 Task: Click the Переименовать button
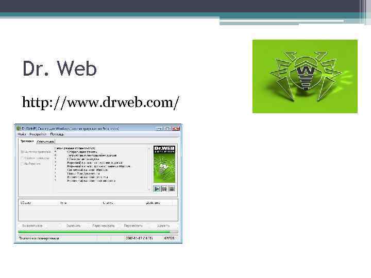click(104, 226)
